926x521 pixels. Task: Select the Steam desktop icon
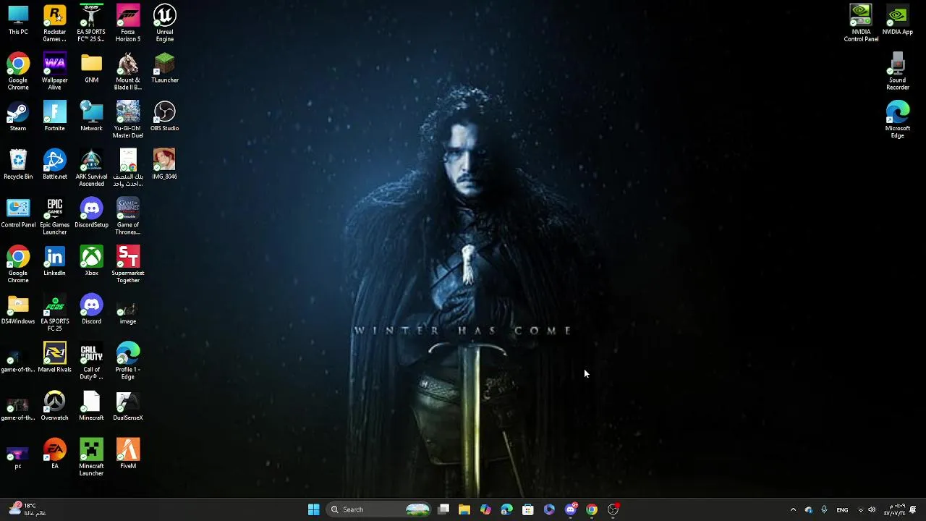[x=18, y=117]
